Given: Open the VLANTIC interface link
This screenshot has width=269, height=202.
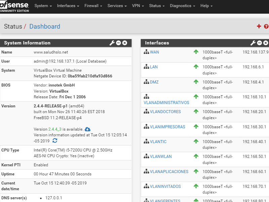Looking at the screenshot, I should click(x=158, y=141).
